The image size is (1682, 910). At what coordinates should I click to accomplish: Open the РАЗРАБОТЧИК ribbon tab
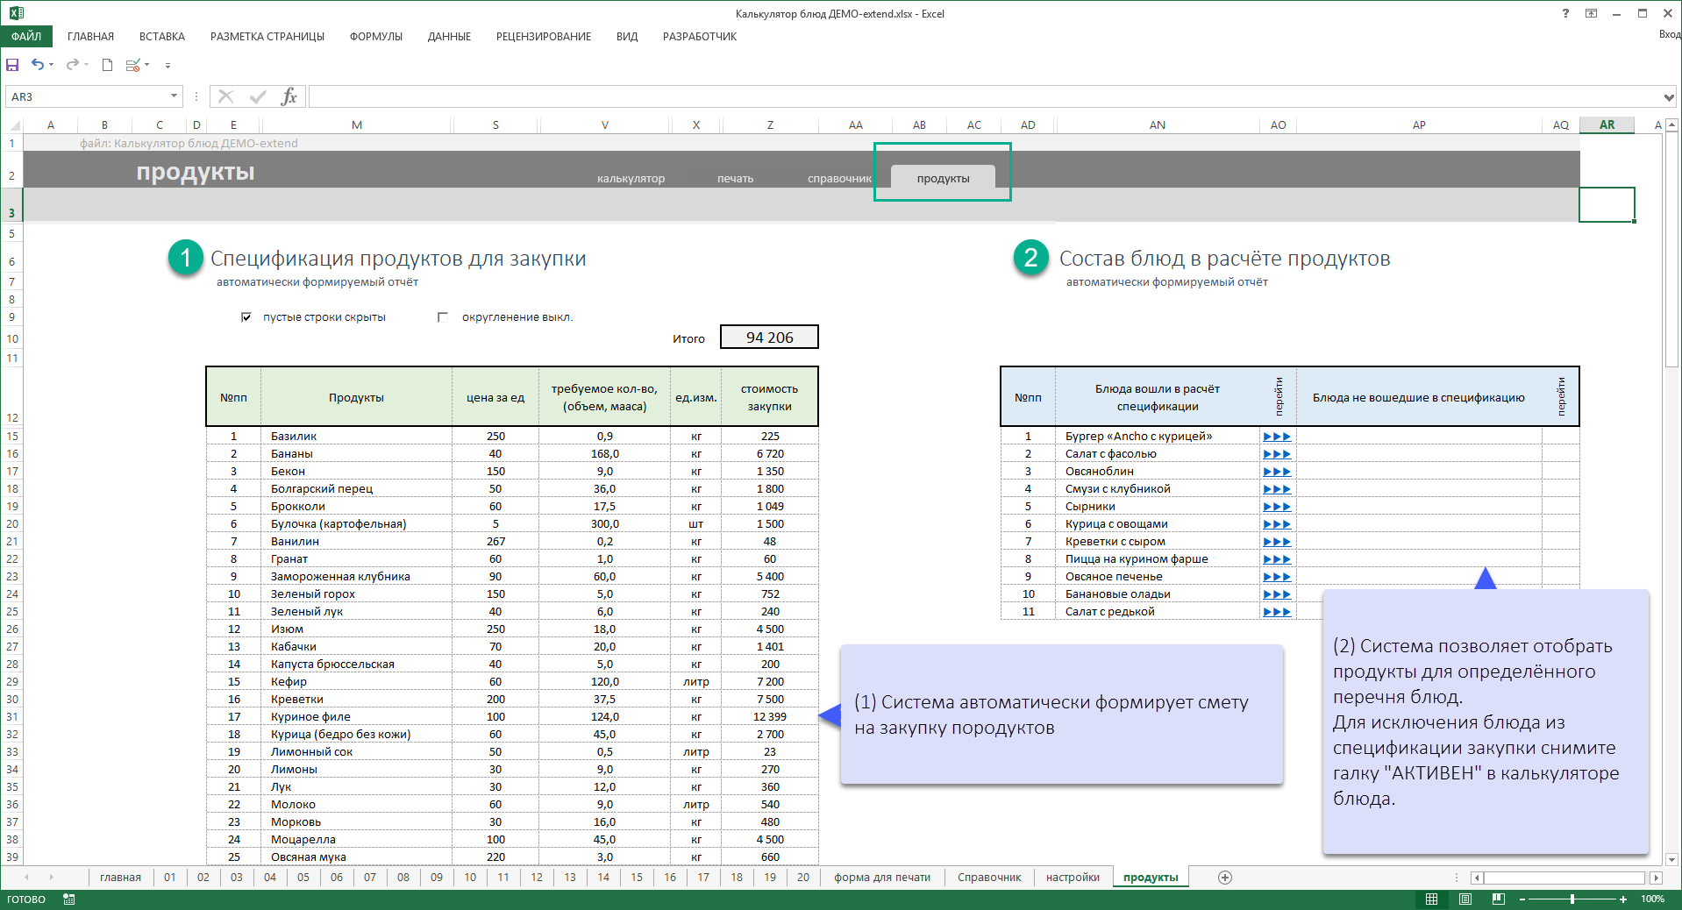[x=700, y=37]
